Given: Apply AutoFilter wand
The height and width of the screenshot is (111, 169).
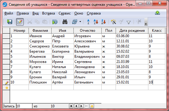Looking at the screenshot, I should 113,22.
